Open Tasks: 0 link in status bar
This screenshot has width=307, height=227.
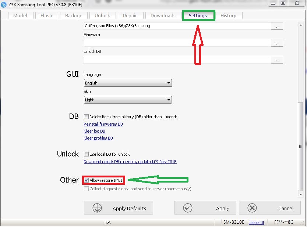point(256,223)
